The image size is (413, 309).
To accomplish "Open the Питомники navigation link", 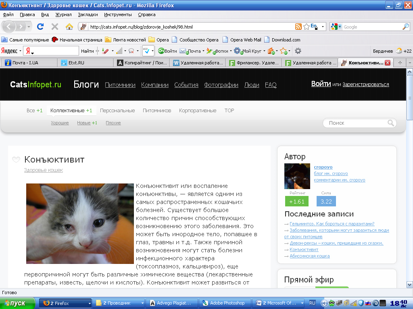I will pyautogui.click(x=120, y=85).
